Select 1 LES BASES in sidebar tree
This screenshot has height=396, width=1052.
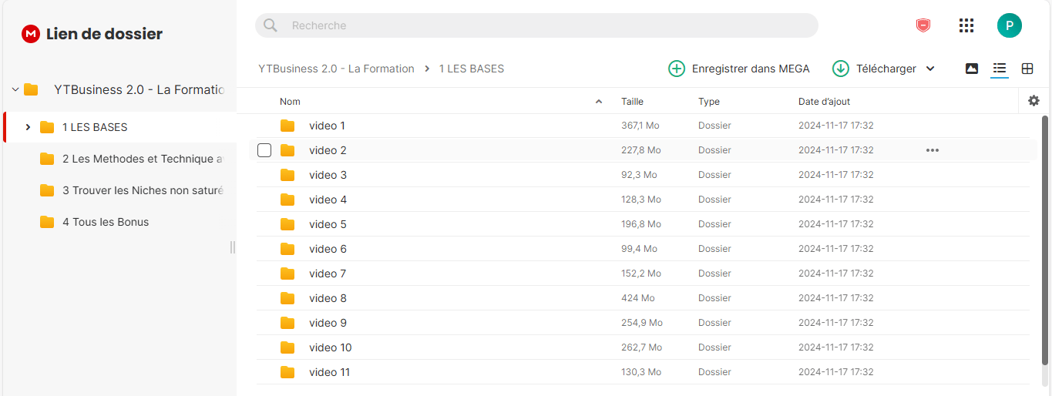(x=120, y=127)
